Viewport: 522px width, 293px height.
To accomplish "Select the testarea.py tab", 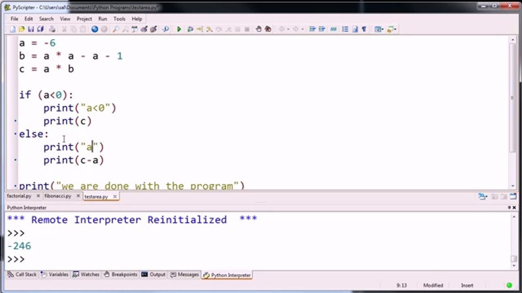I will (x=96, y=197).
